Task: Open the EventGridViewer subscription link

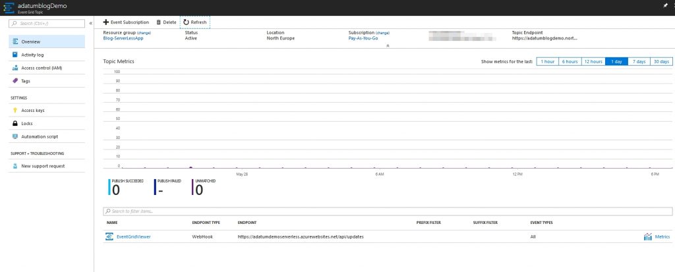Action: 133,236
